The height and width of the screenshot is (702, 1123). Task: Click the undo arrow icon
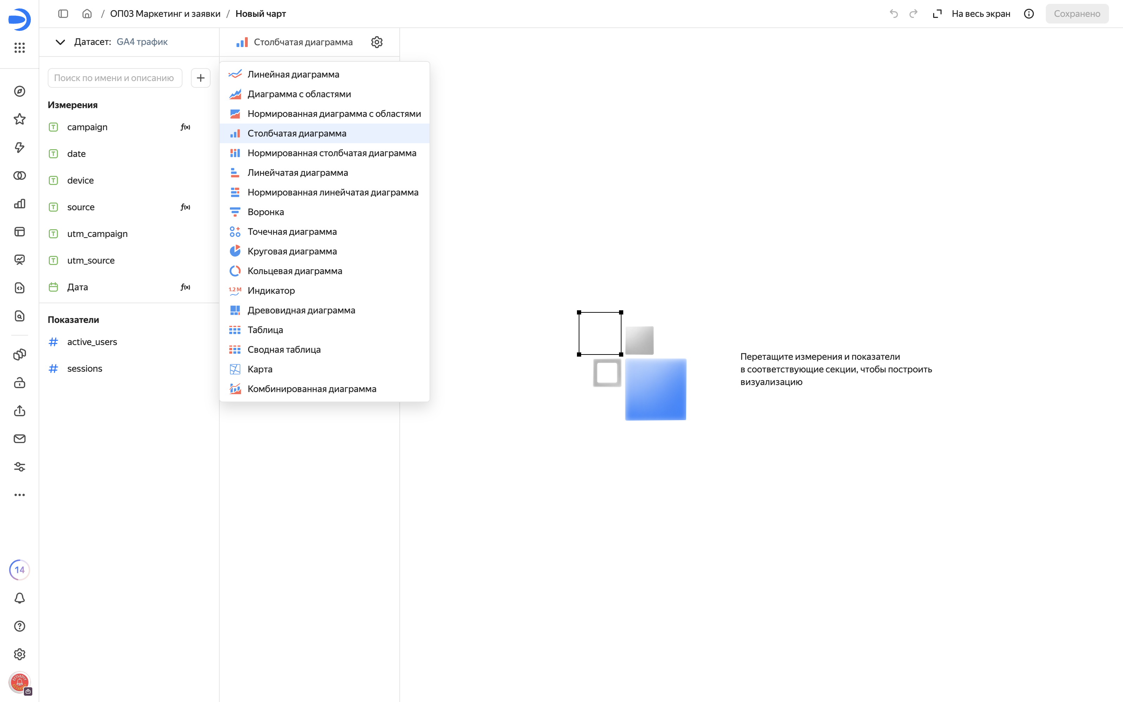[x=894, y=14]
